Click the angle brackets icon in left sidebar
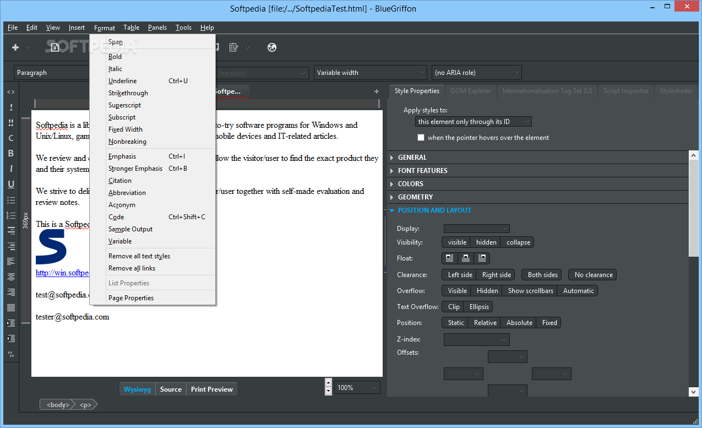Image resolution: width=702 pixels, height=428 pixels. click(11, 92)
